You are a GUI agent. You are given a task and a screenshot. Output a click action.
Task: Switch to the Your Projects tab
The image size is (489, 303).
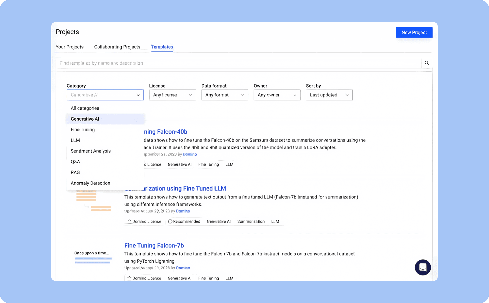click(69, 47)
